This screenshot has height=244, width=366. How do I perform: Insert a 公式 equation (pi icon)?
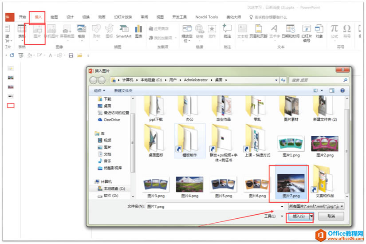[334, 32]
